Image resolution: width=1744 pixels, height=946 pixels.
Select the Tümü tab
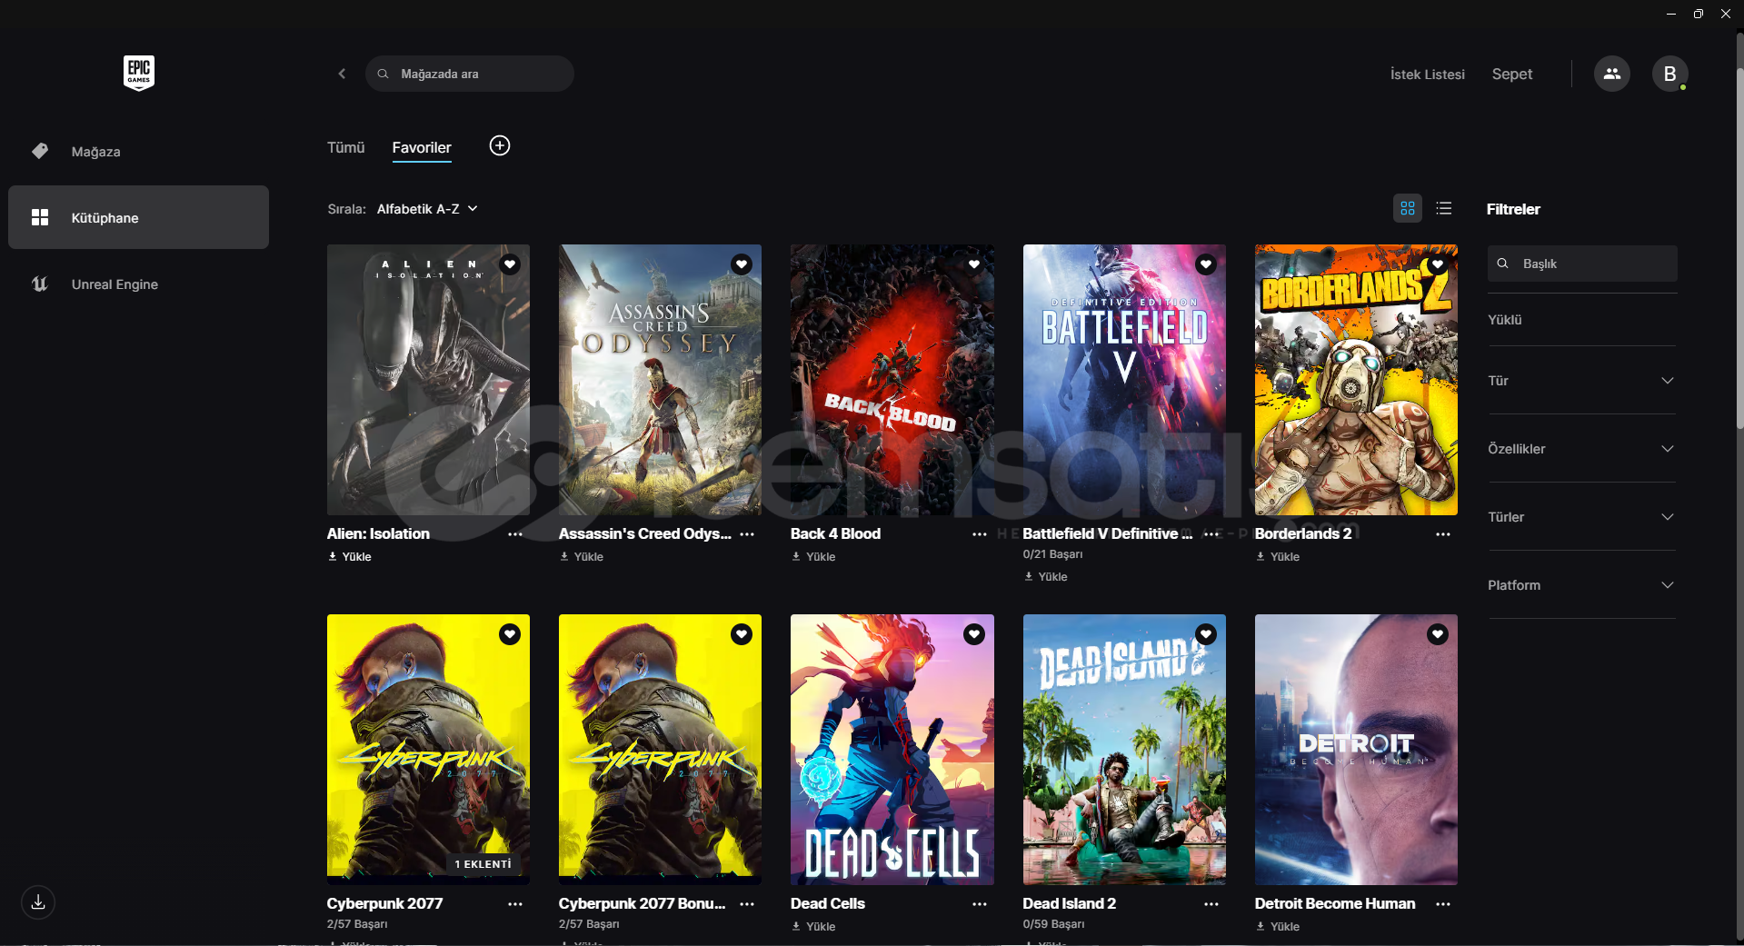click(345, 147)
